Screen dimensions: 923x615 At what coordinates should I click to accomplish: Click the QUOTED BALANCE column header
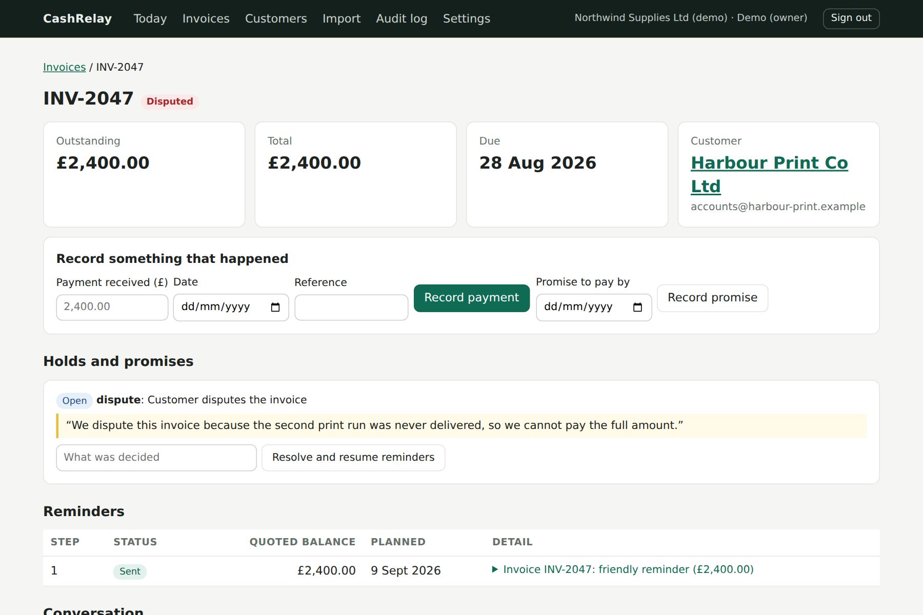tap(303, 542)
